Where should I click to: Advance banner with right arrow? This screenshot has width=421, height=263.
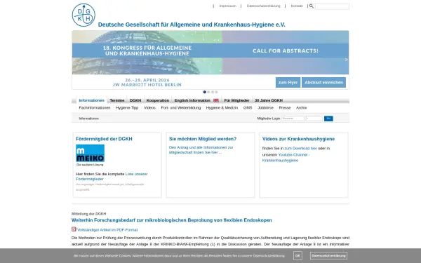[x=347, y=60]
